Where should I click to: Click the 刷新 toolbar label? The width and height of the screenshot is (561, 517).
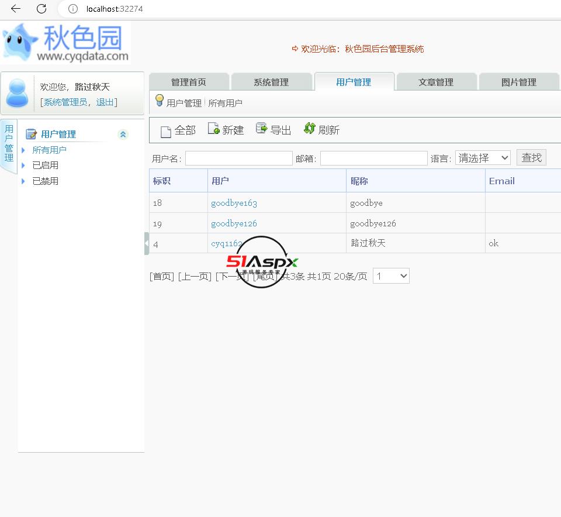coord(329,130)
